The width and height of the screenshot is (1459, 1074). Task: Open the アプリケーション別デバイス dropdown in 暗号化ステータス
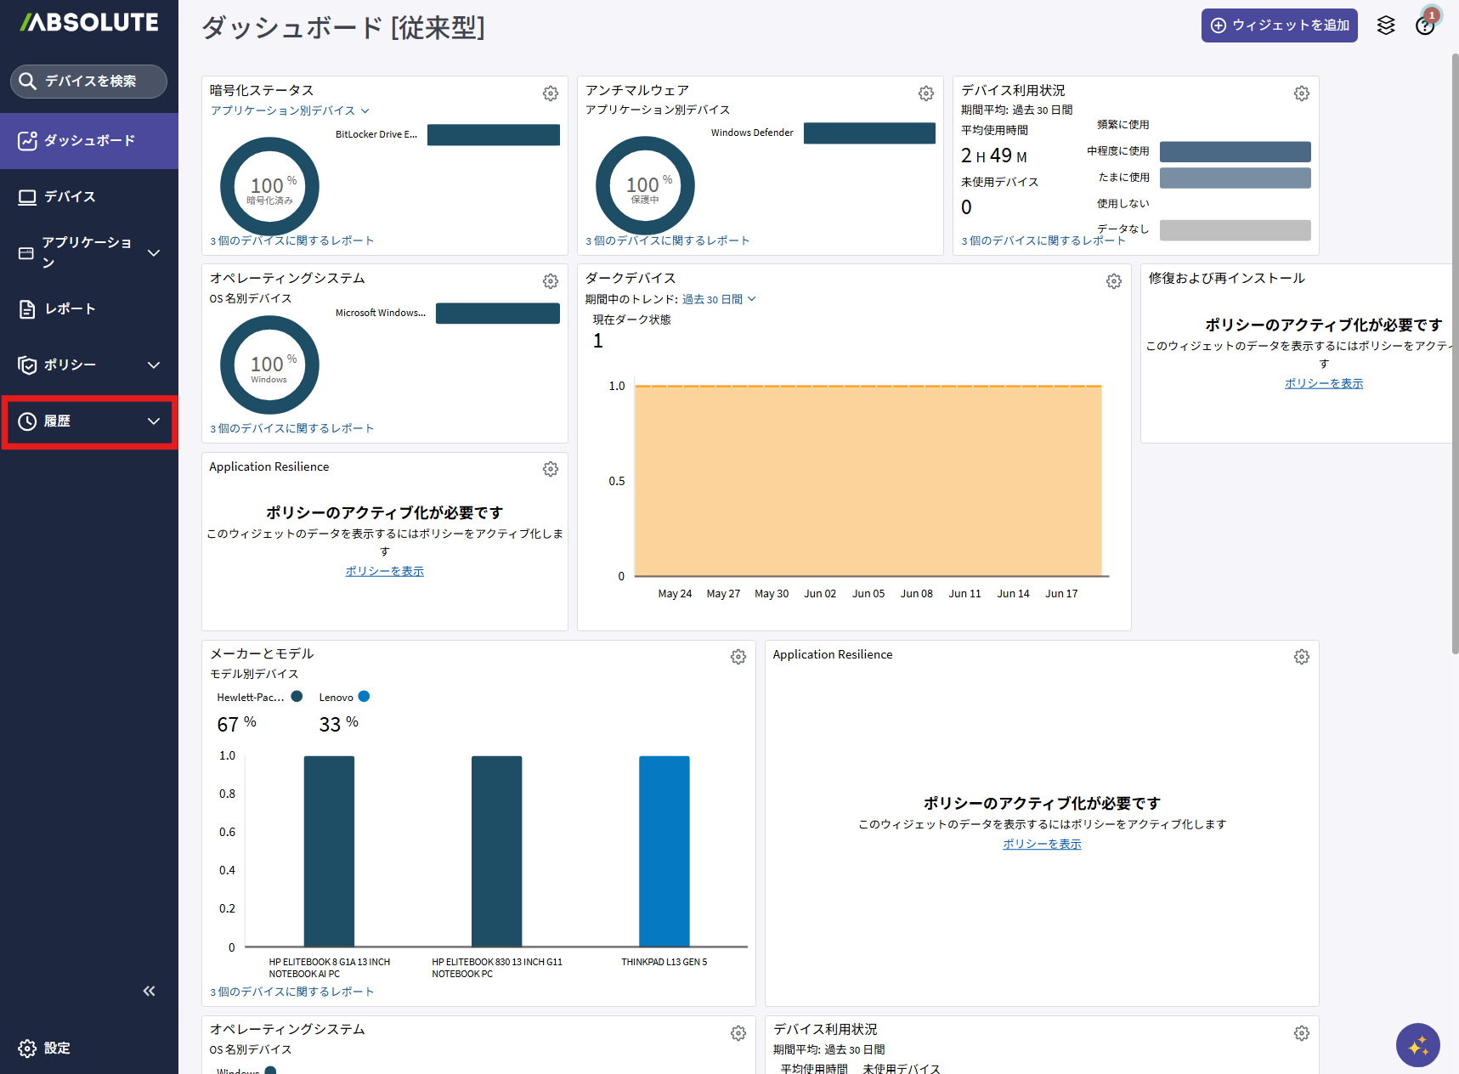tap(290, 110)
